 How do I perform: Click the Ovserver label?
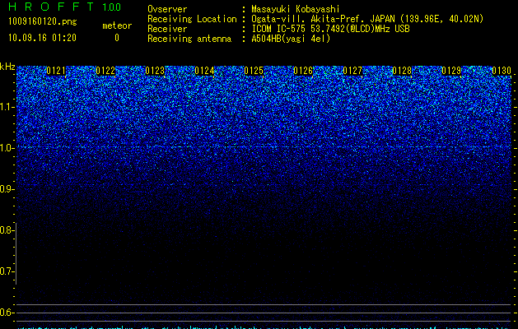pos(167,9)
